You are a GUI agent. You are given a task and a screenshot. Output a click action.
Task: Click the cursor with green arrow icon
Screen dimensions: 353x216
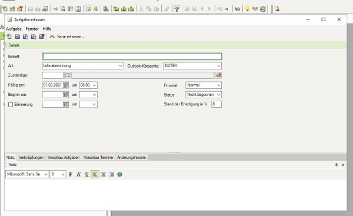point(237,9)
